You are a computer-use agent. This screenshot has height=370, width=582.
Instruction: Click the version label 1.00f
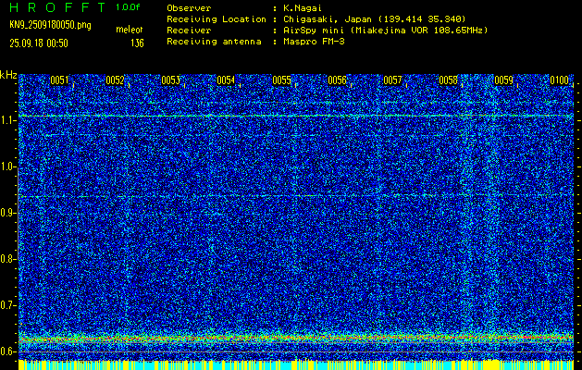[x=128, y=7]
